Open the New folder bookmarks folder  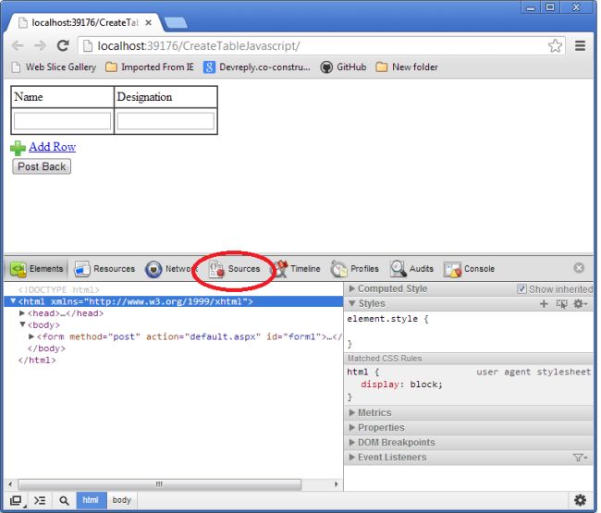(x=407, y=67)
